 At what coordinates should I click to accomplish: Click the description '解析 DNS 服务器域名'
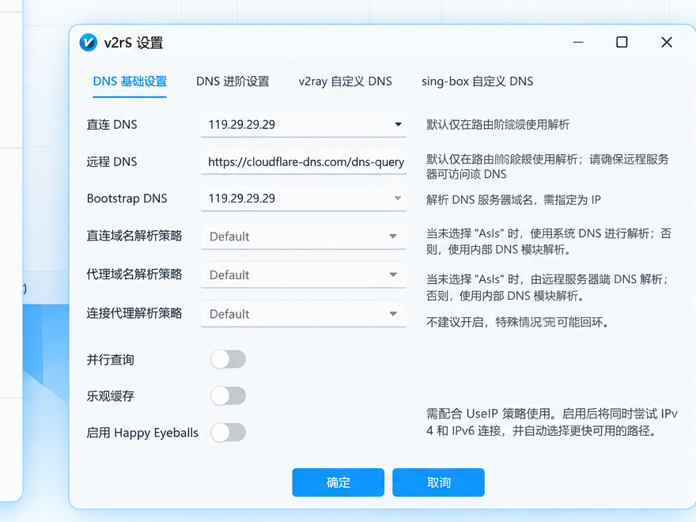[x=479, y=200]
